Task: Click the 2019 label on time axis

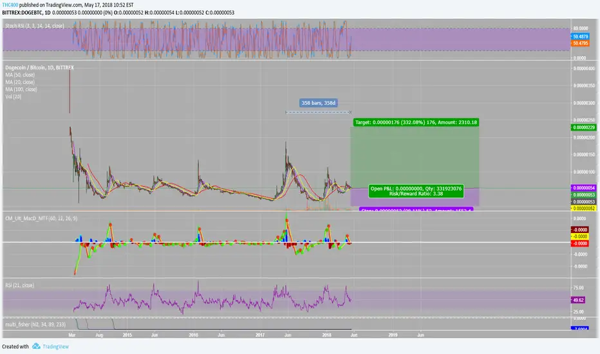Action: 393,335
